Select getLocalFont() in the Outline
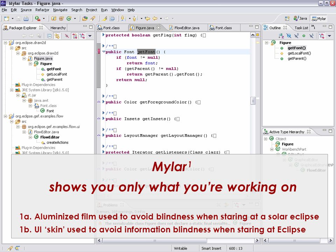The height and width of the screenshot is (252, 336). (x=299, y=53)
